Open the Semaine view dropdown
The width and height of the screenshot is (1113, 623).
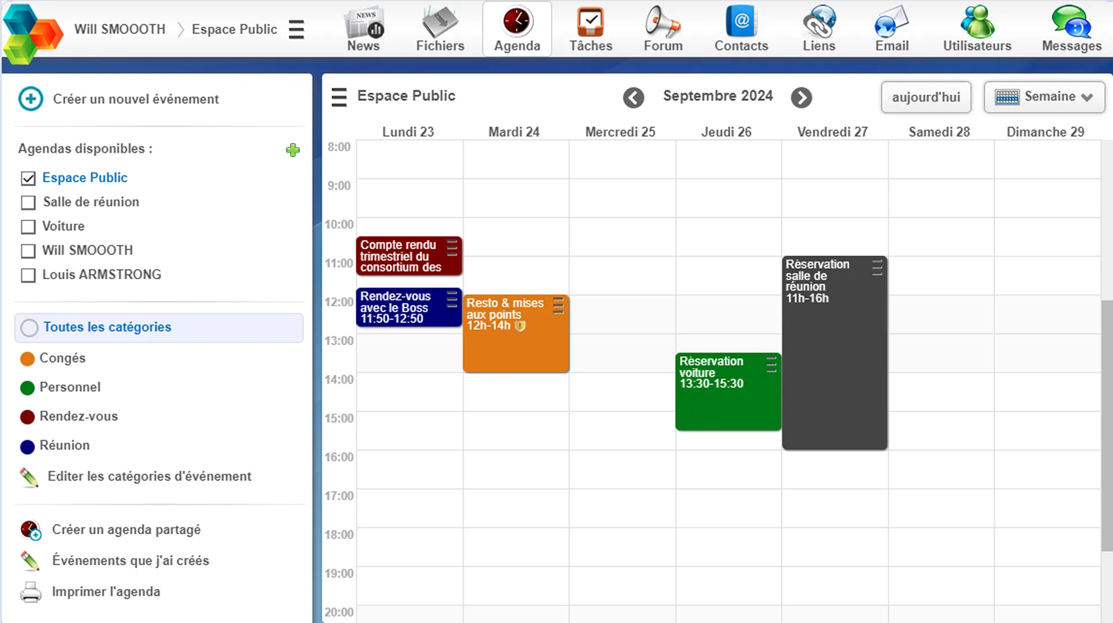[x=1044, y=97]
